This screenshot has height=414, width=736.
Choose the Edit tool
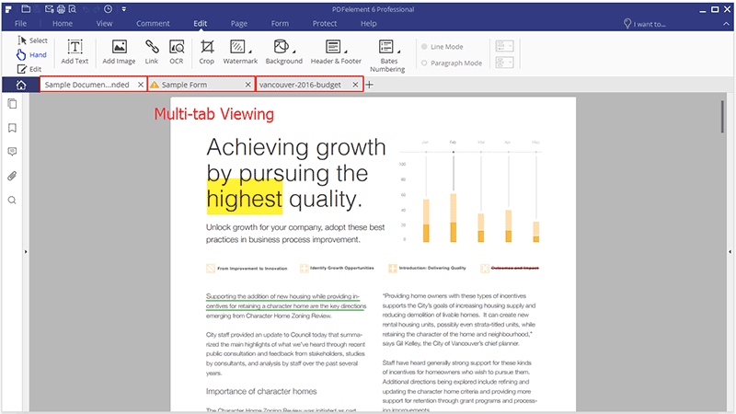(x=29, y=69)
